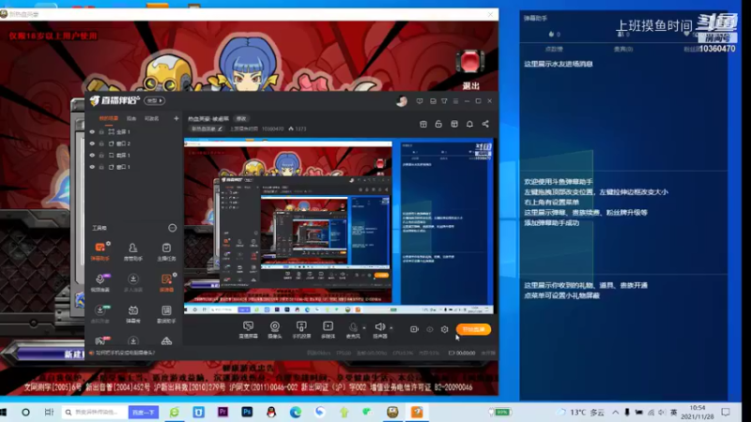Toggle preview eye icon near settings gear
Screen dimensions: 751x422
(430, 329)
